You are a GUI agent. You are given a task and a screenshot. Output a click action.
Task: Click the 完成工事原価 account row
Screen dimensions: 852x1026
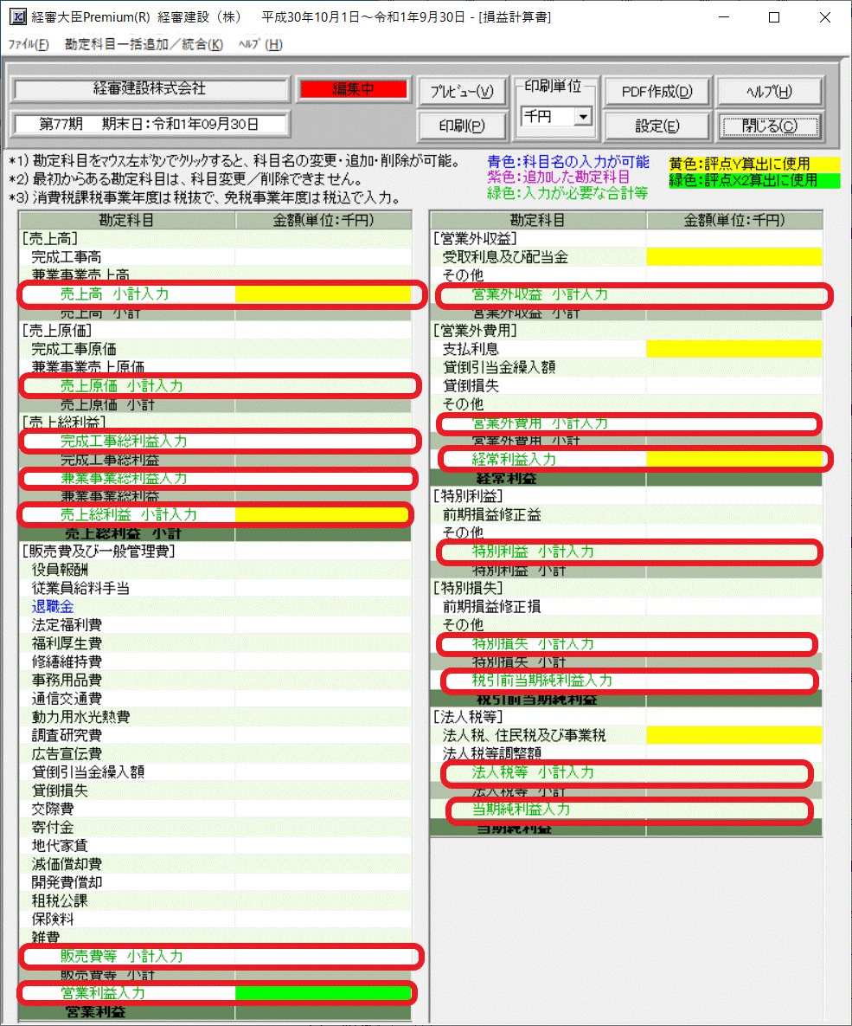point(215,349)
